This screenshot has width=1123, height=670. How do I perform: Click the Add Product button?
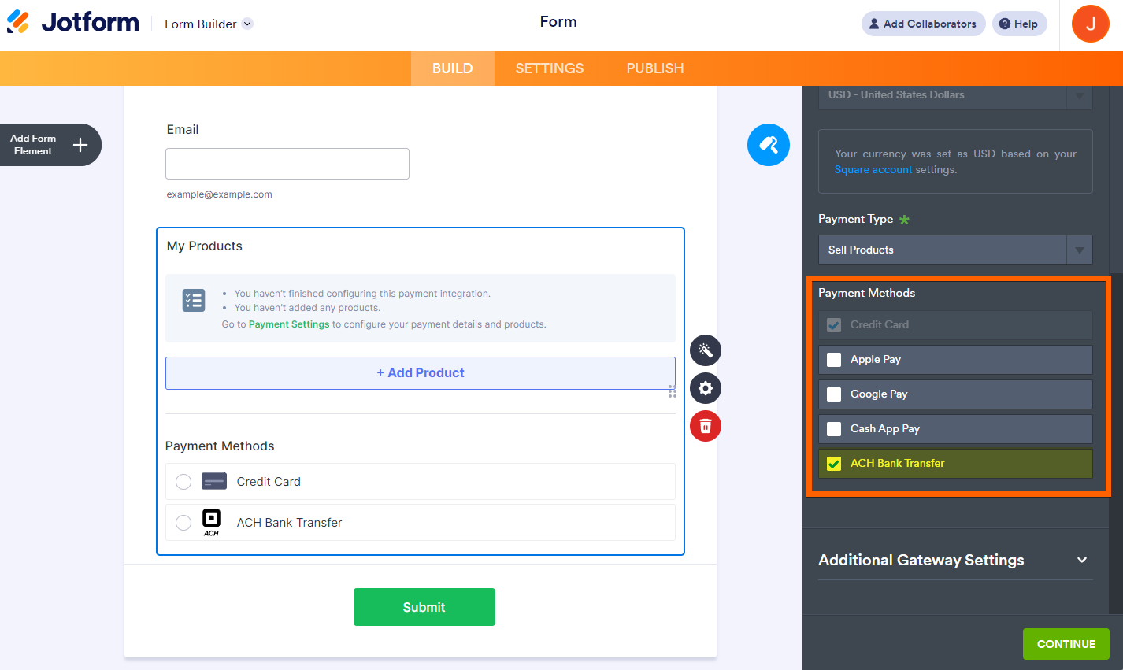tap(421, 373)
